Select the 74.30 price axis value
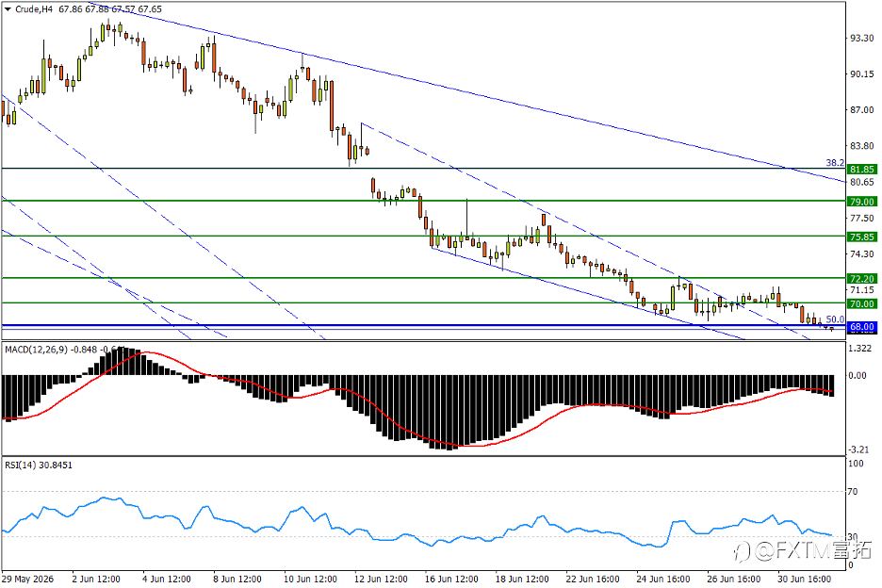The image size is (882, 588). [x=862, y=254]
